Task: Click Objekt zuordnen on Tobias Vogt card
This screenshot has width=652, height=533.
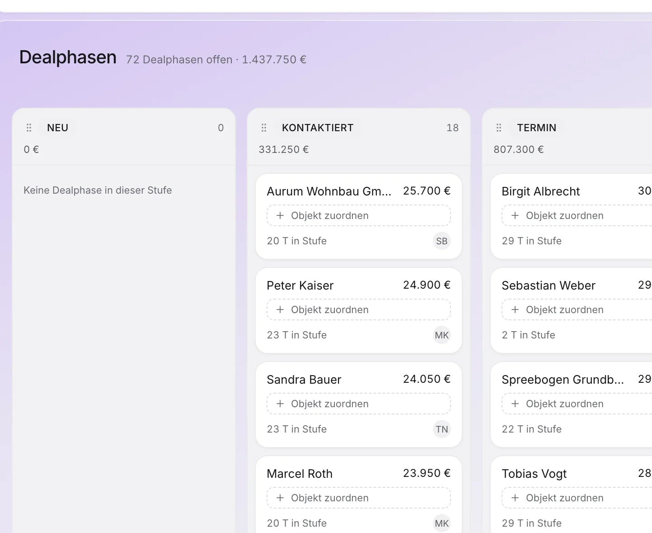Action: coord(577,498)
